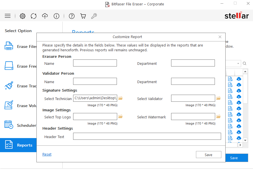Browse for the Watermark image
Viewport: 253px width, 184px height.
[218, 116]
